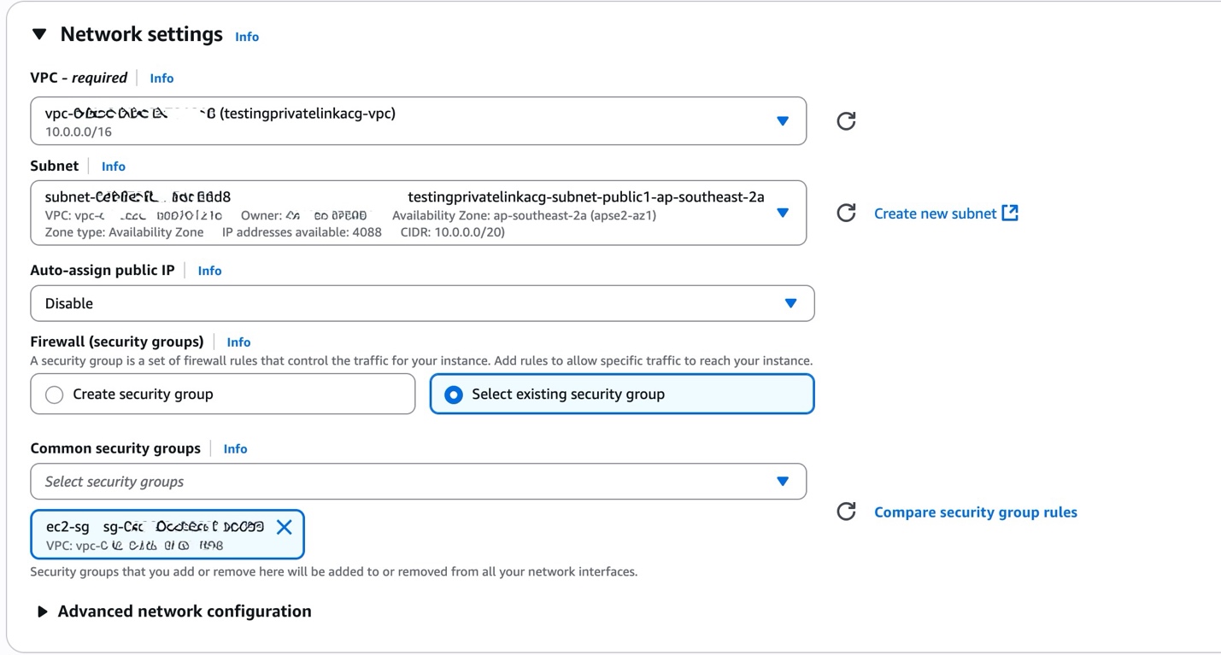
Task: Click the refresh icon beside Subnet dropdown
Action: click(846, 213)
